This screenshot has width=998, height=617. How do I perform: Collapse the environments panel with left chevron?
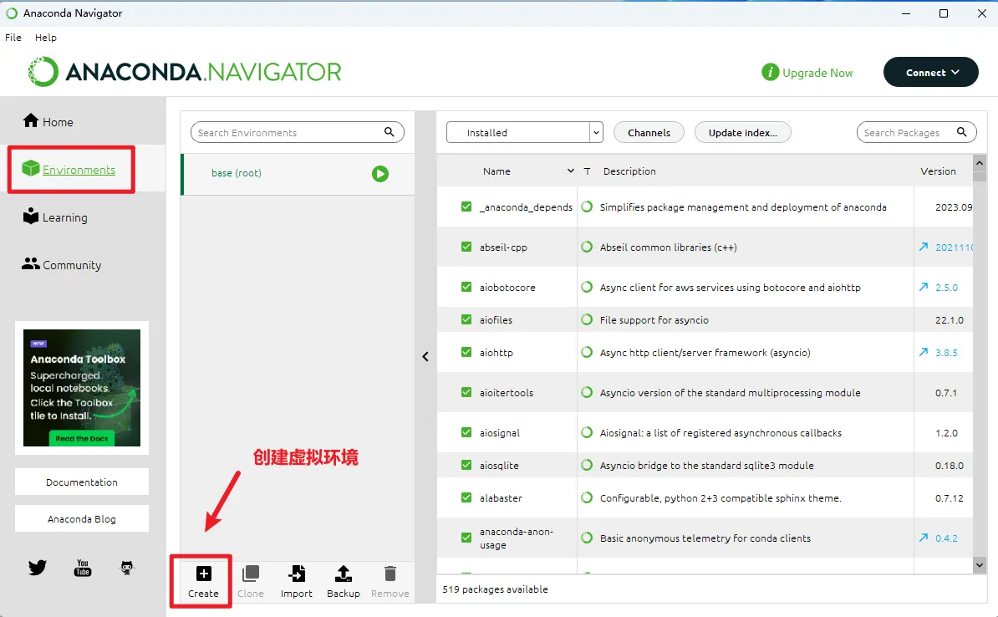click(425, 357)
